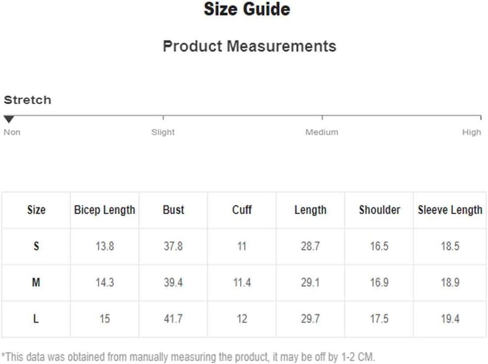Click the Sleeve Length column header

pyautogui.click(x=450, y=210)
